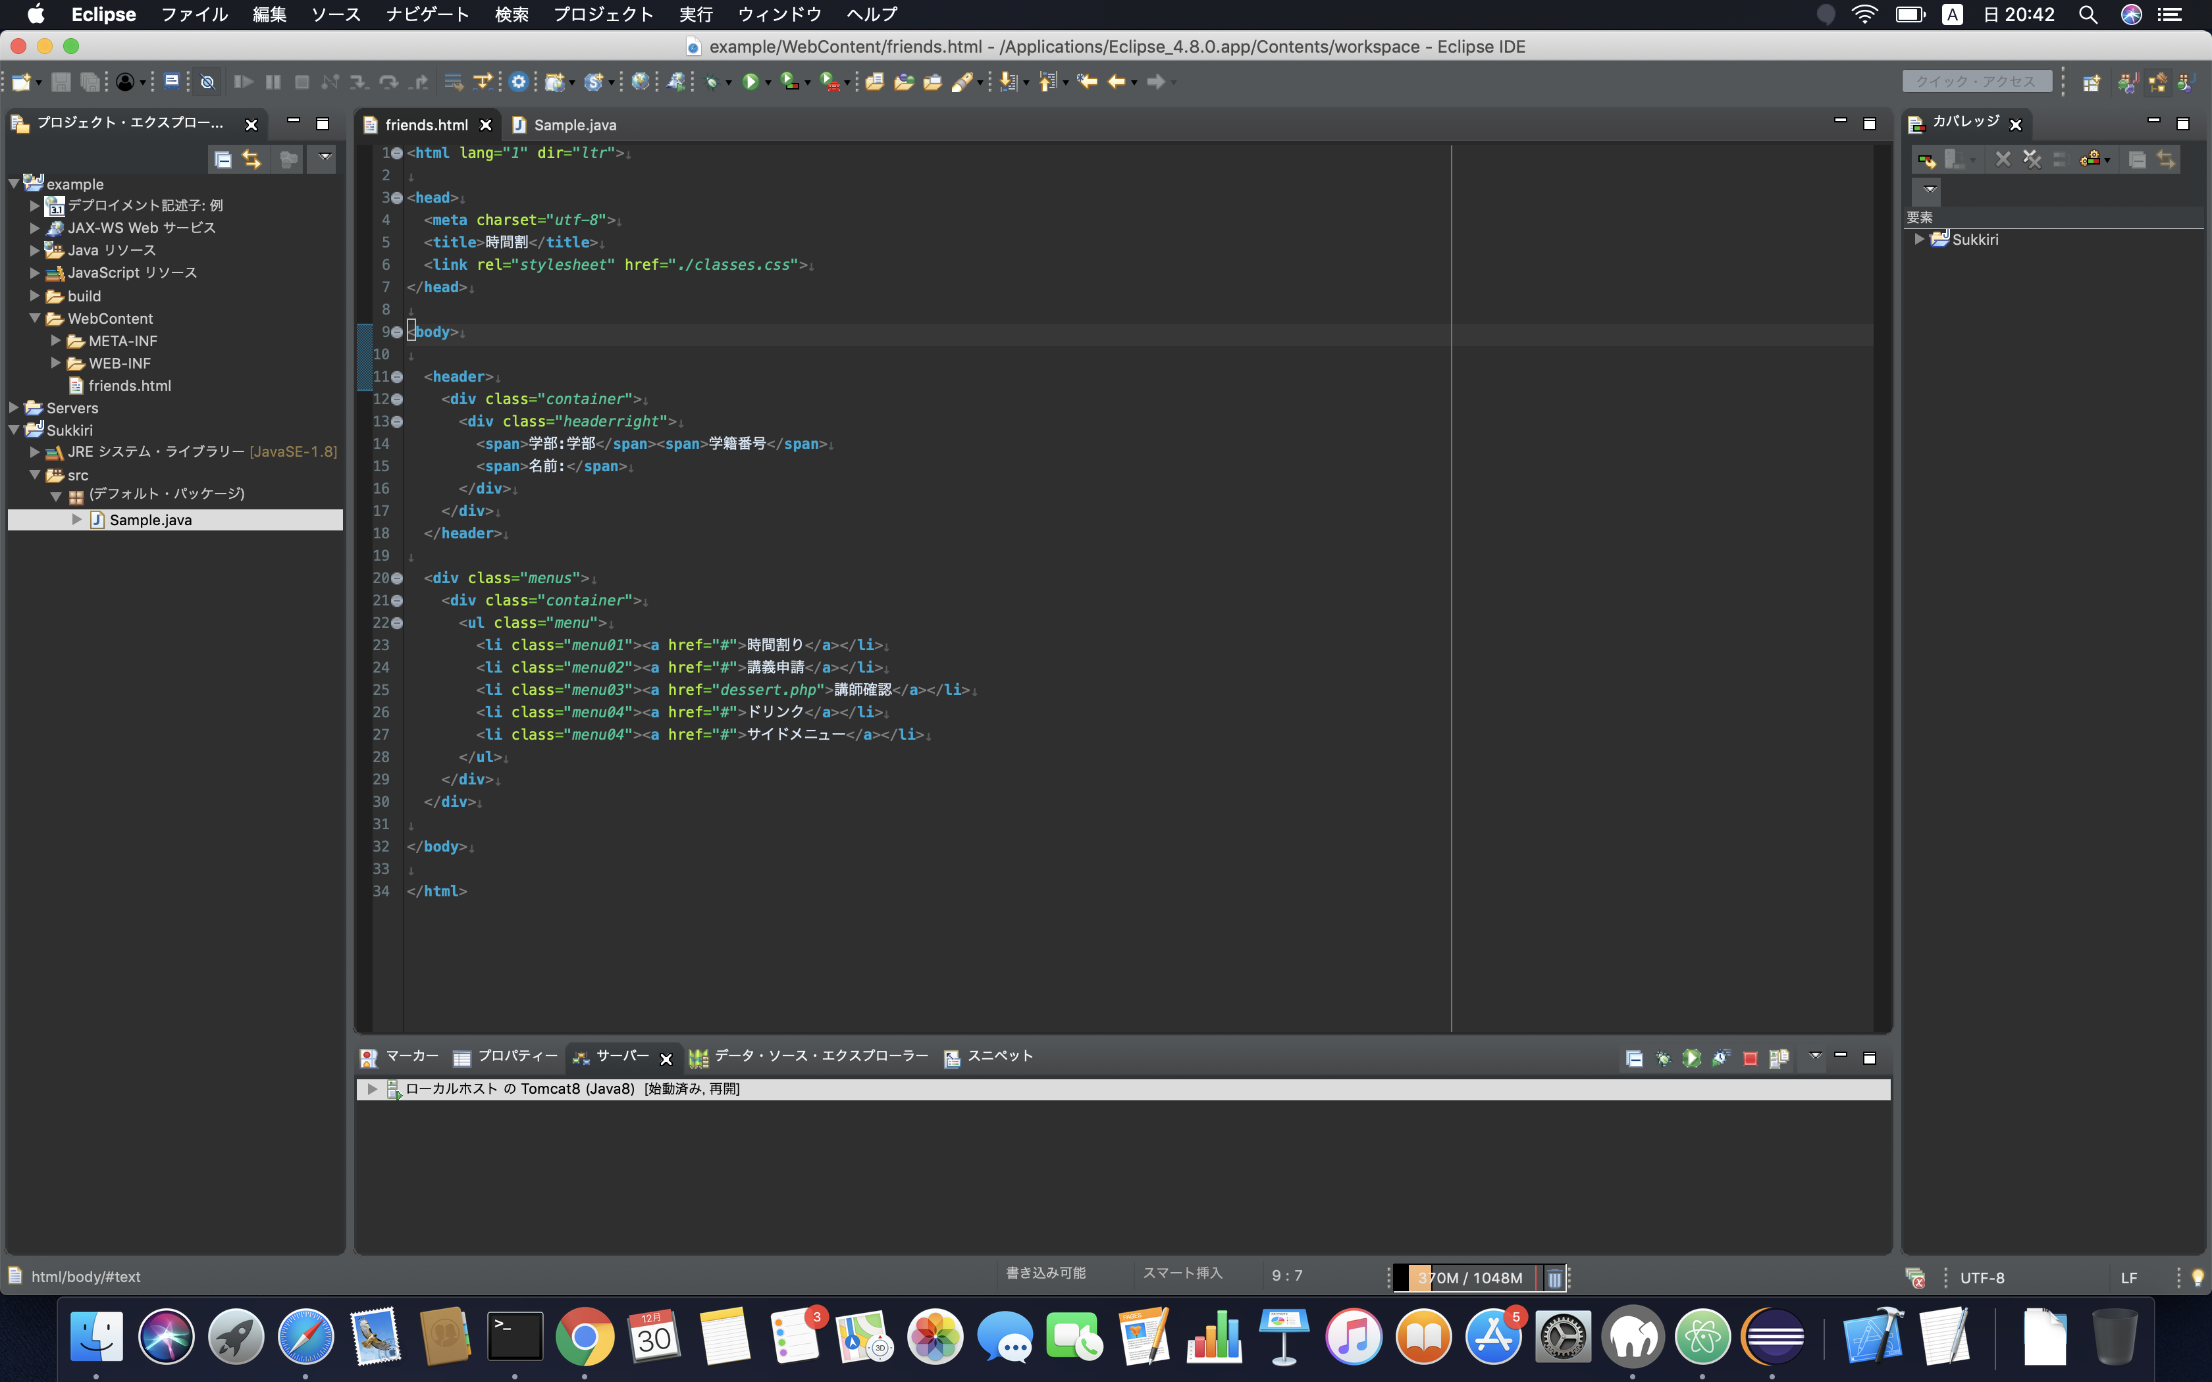
Task: Click the Open Web Browser globe icon
Action: click(640, 82)
